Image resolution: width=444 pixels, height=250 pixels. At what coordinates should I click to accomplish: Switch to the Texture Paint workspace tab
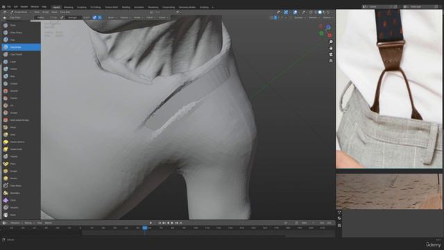[x=112, y=8]
